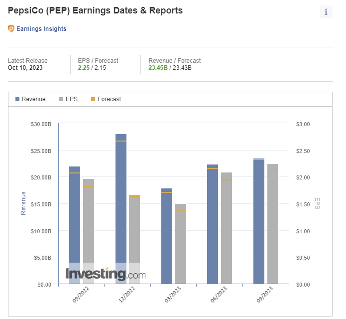Click the 2.15 EPS forecast value
The image size is (346, 319).
[101, 68]
